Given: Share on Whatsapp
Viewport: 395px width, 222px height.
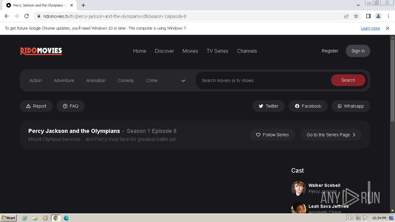Looking at the screenshot, I should point(351,106).
